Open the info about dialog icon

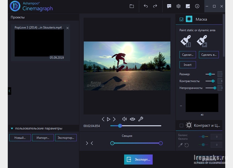pyautogui.click(x=197, y=6)
